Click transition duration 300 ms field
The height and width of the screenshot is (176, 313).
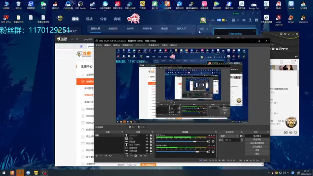[x=232, y=140]
